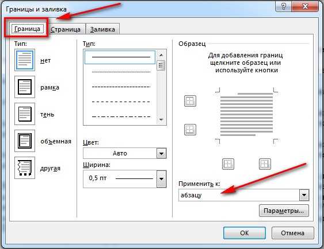Viewport: 324px width, 249px height.
Task: Select the dotted line style in list
Action: (x=121, y=72)
